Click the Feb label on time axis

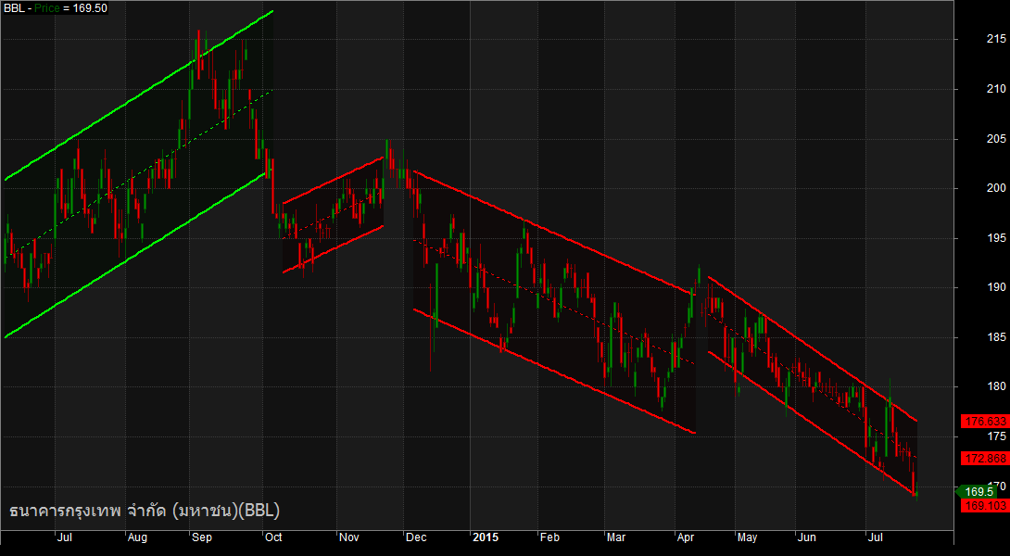549,537
